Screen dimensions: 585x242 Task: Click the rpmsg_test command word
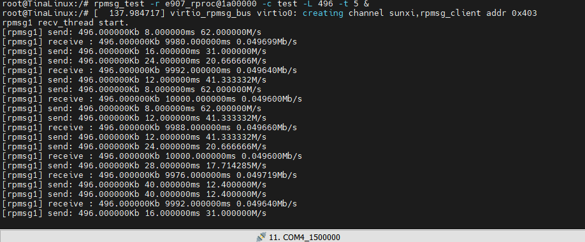pyautogui.click(x=120, y=4)
